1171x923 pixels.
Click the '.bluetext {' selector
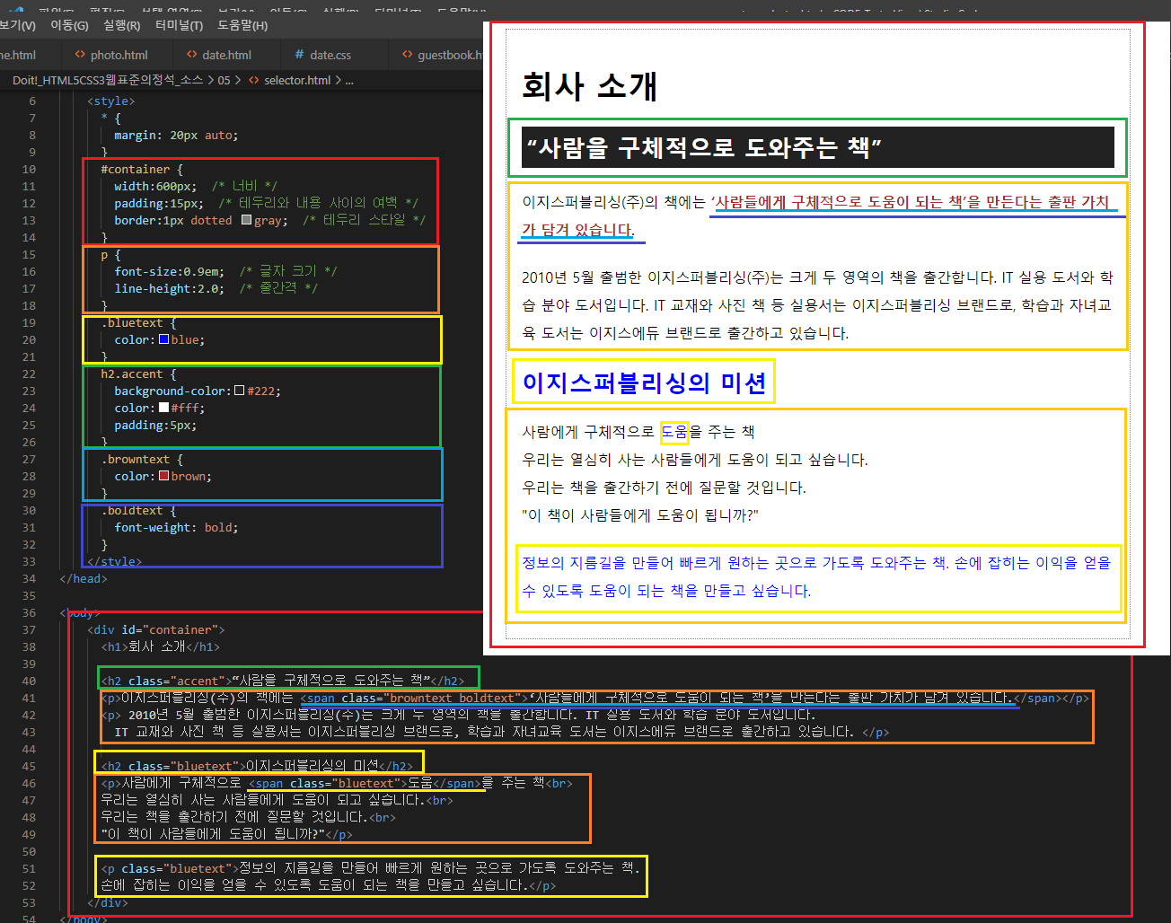click(138, 322)
